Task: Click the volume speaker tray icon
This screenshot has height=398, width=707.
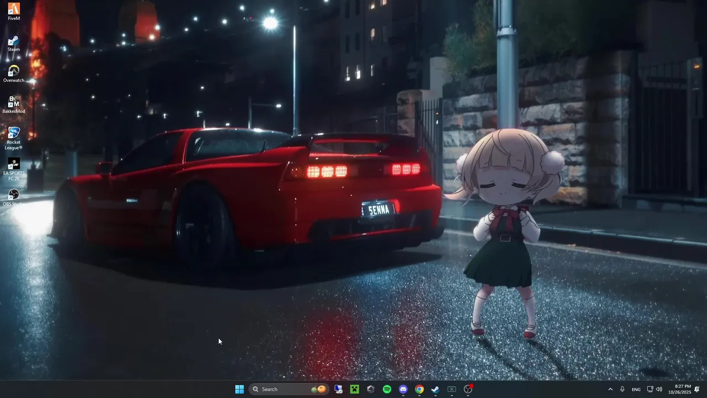Action: [659, 389]
